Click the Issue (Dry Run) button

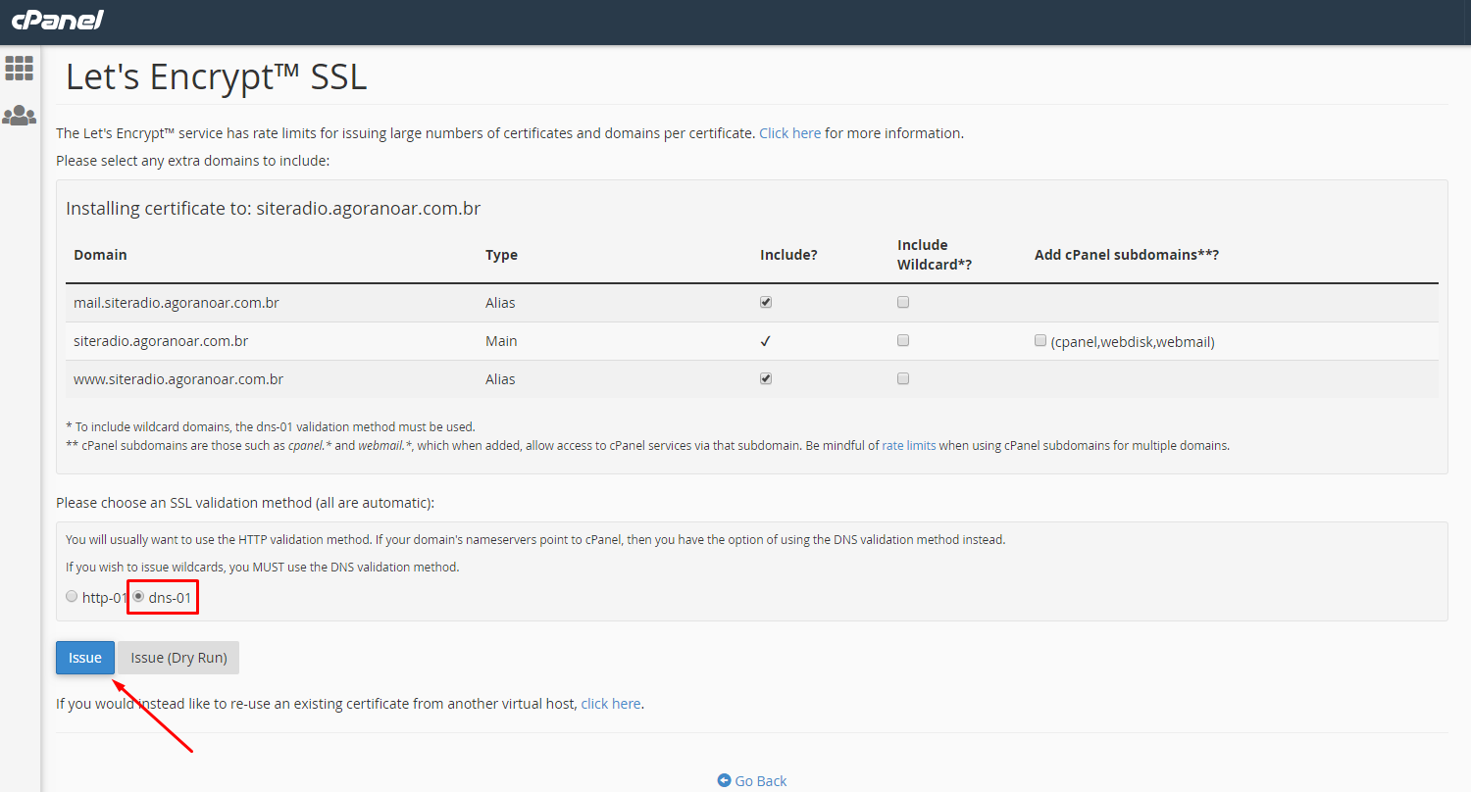pos(178,658)
